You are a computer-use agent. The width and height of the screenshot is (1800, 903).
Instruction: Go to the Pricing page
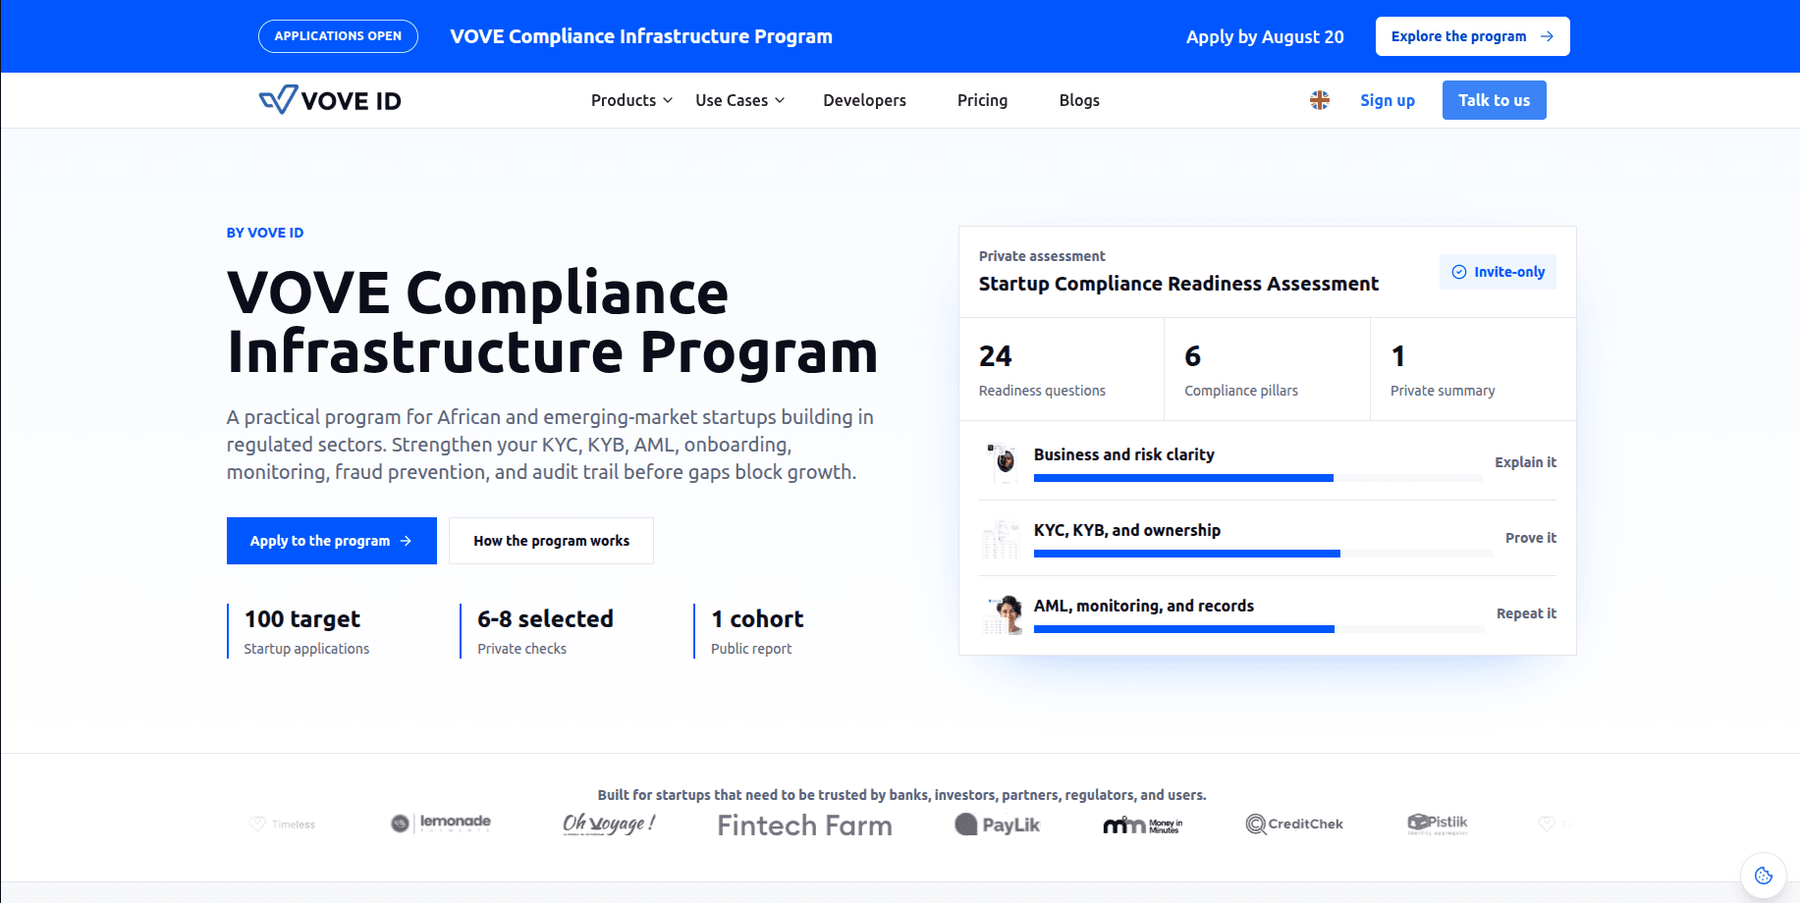(982, 100)
